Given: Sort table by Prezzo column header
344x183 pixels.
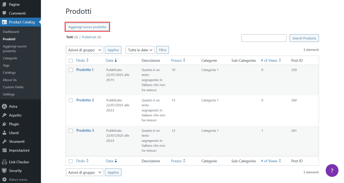Looking at the screenshot, I should [176, 61].
